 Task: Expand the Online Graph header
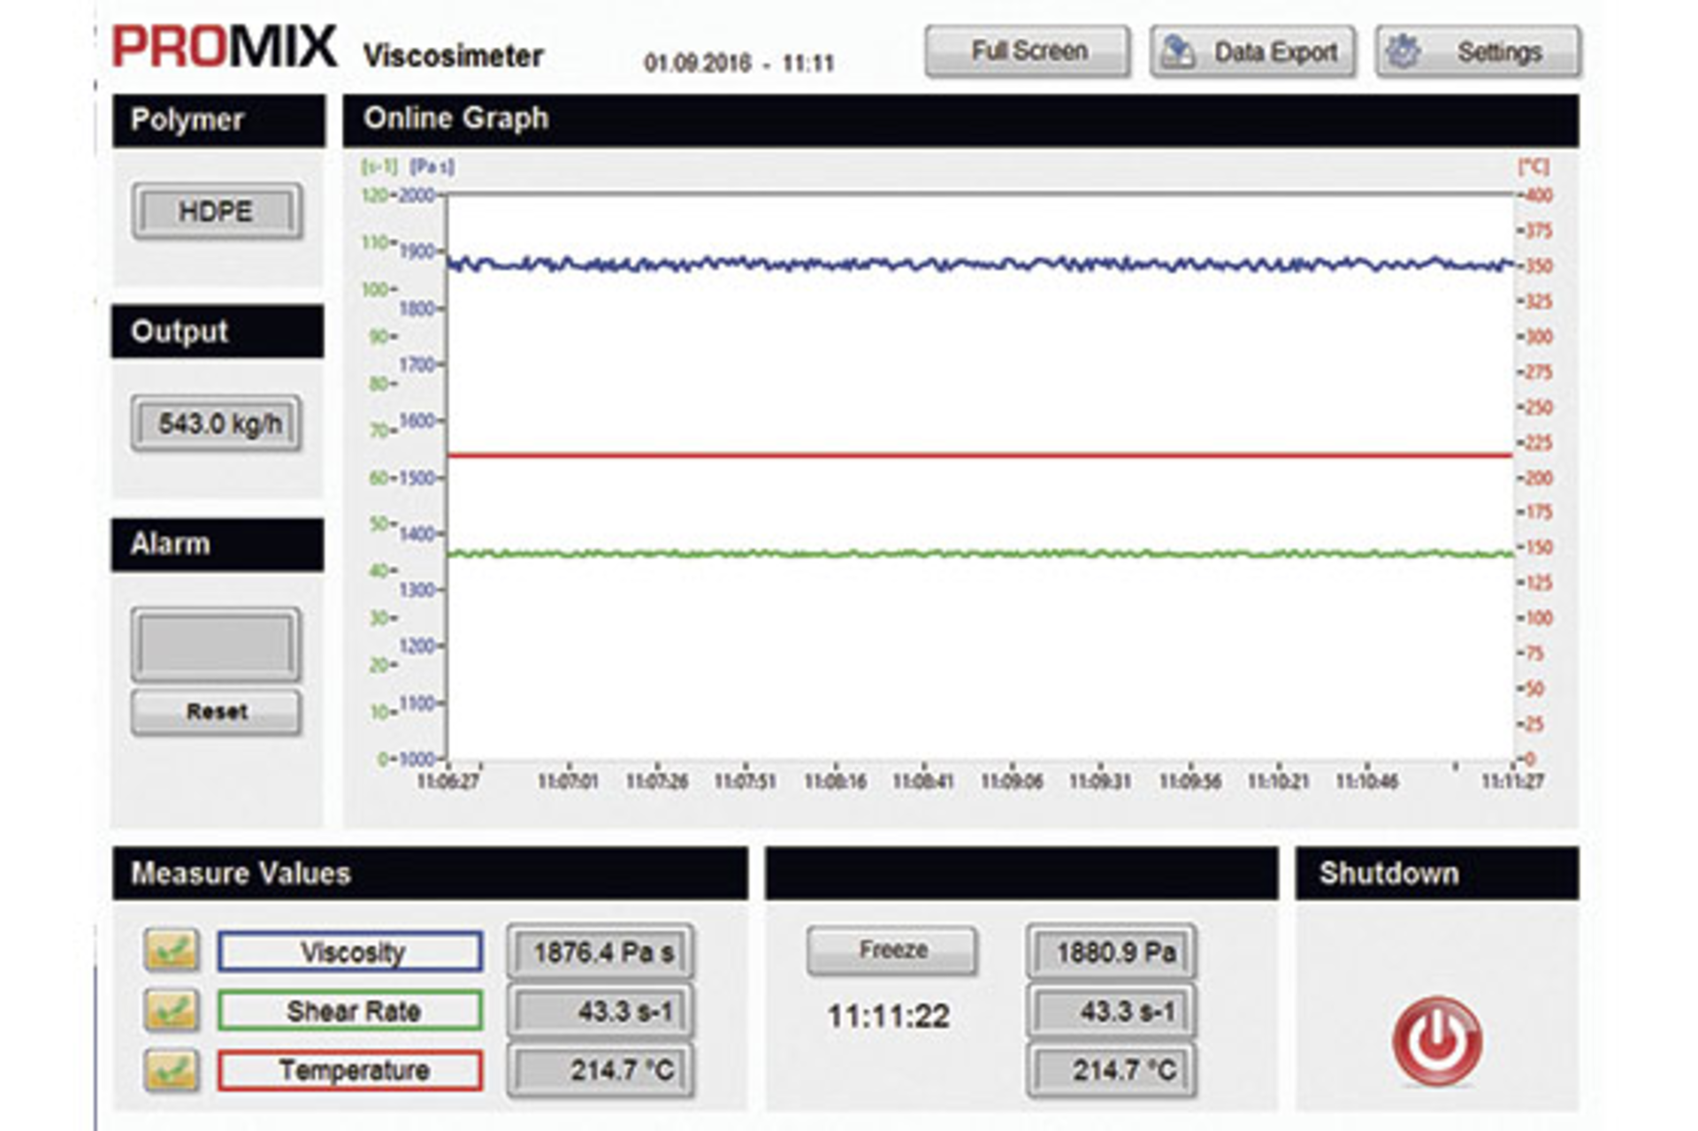click(455, 118)
